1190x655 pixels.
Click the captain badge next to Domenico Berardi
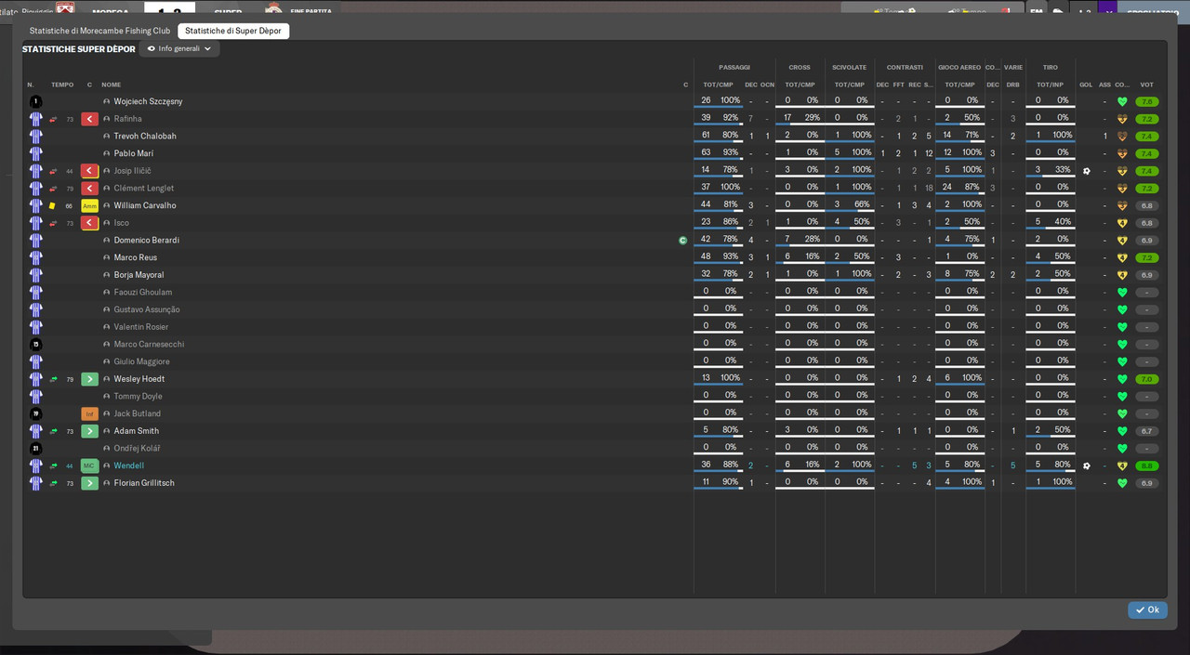[x=683, y=240]
